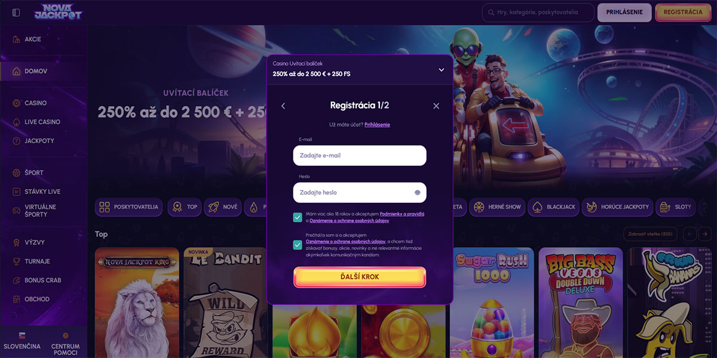Open the Bonus Crab icon

pyautogui.click(x=17, y=280)
